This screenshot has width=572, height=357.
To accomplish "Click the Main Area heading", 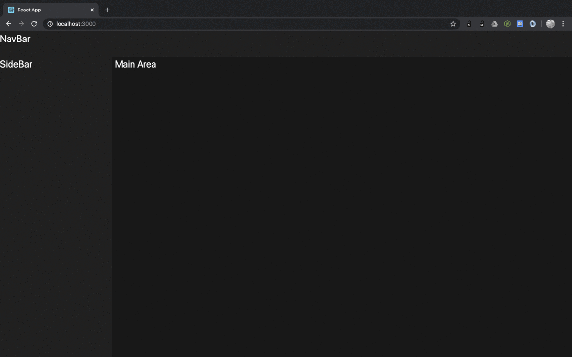I will point(135,64).
